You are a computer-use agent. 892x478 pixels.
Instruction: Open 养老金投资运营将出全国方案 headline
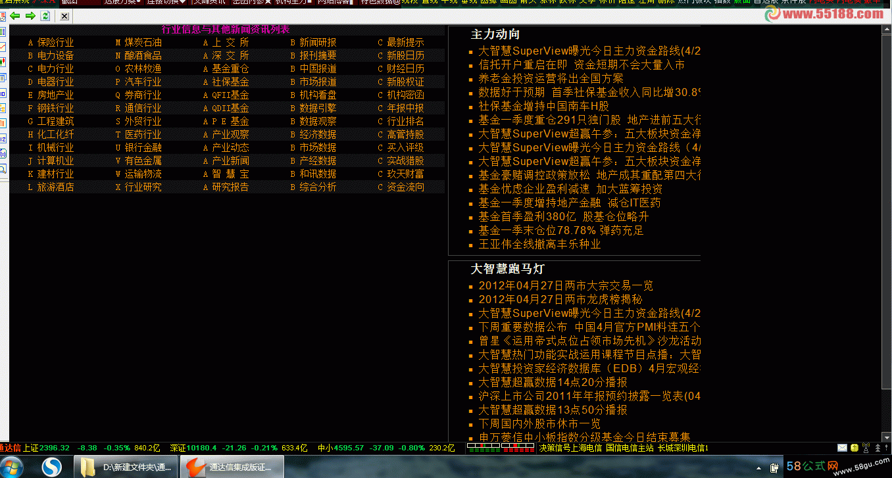[551, 78]
